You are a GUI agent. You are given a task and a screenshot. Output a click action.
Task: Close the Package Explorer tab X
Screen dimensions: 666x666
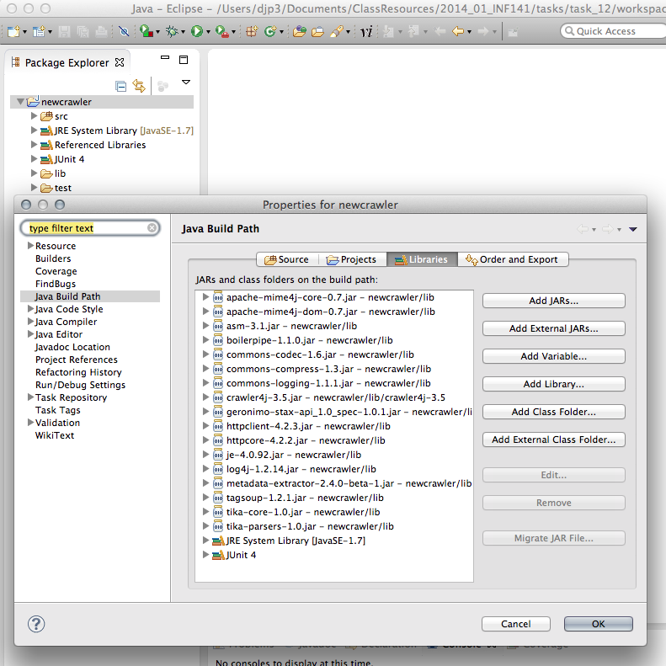tap(120, 62)
